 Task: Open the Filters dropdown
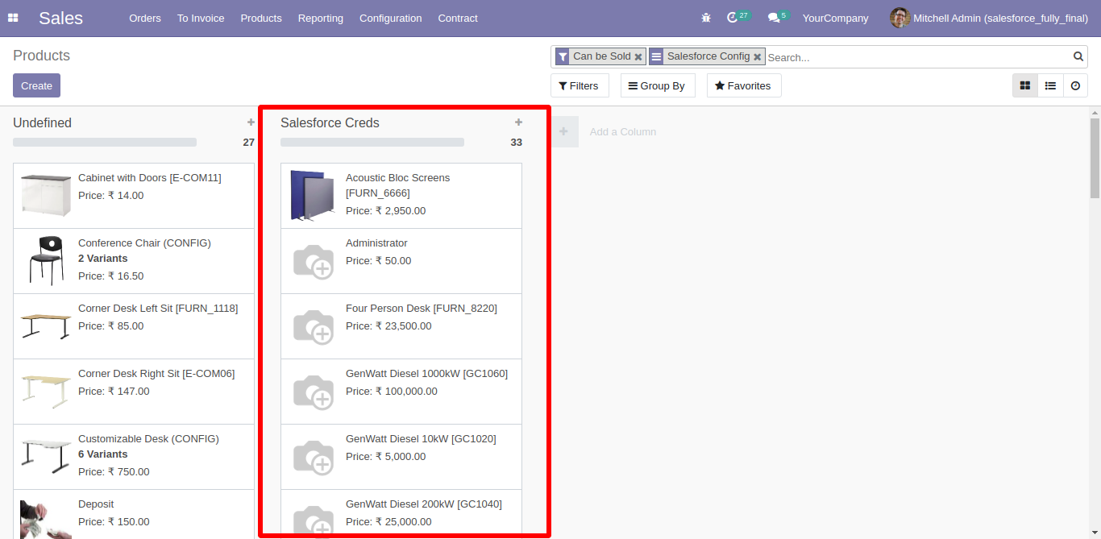tap(580, 85)
